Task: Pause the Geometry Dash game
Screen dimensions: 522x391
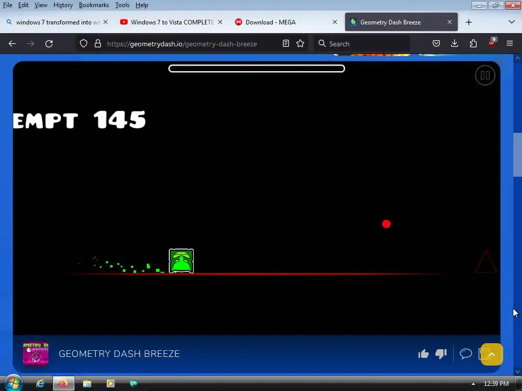Action: click(485, 75)
